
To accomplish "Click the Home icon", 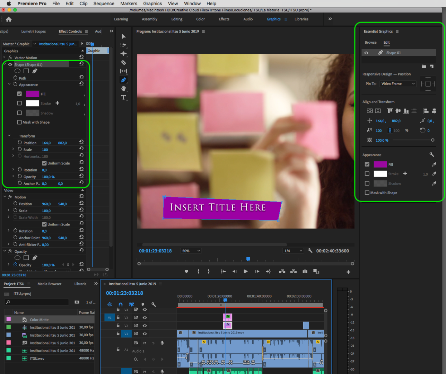I will tap(9, 19).
